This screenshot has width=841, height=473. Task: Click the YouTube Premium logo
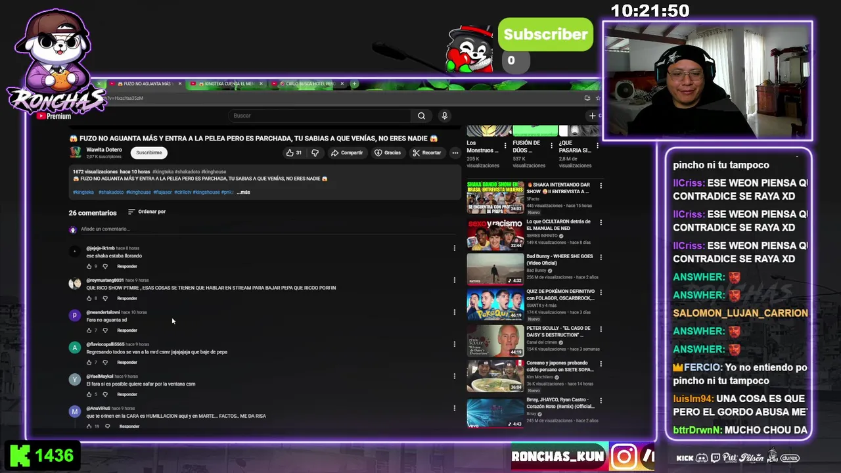[x=53, y=116]
